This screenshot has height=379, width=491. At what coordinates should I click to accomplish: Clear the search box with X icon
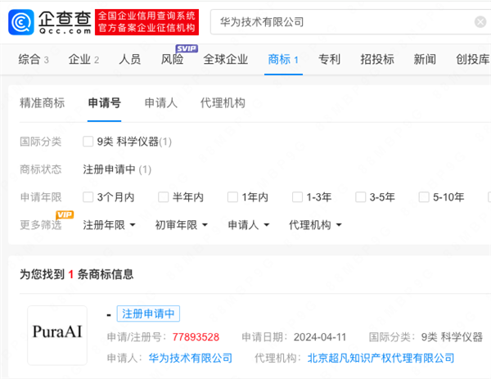[x=480, y=22]
